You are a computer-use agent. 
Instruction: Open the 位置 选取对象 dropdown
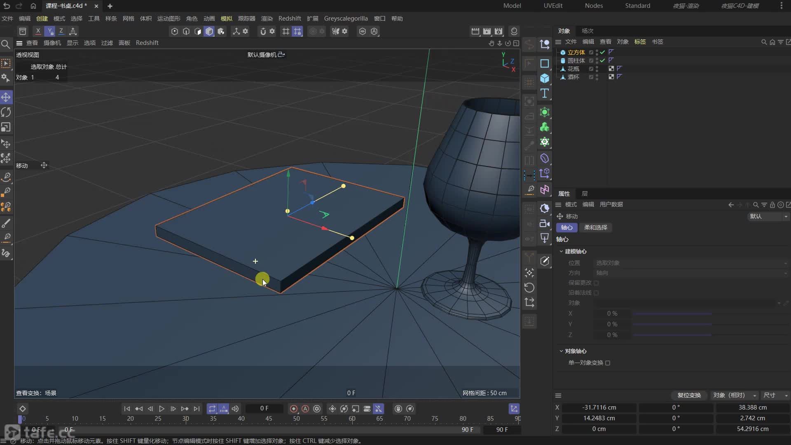(x=691, y=263)
